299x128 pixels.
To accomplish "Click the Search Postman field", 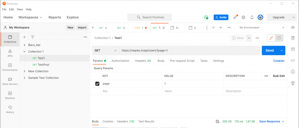I will coord(150,17).
